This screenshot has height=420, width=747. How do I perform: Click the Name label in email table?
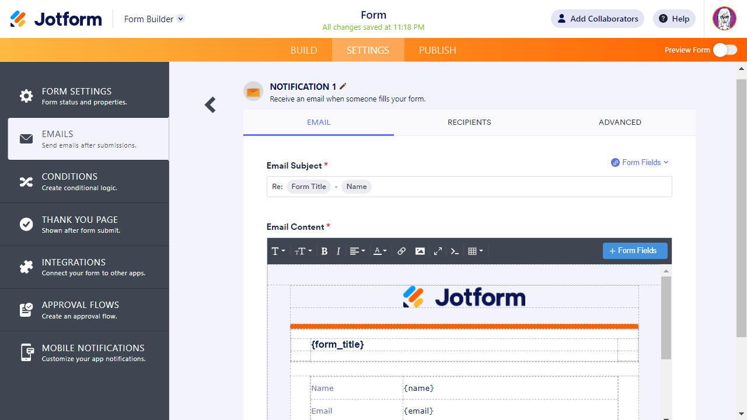coord(323,388)
